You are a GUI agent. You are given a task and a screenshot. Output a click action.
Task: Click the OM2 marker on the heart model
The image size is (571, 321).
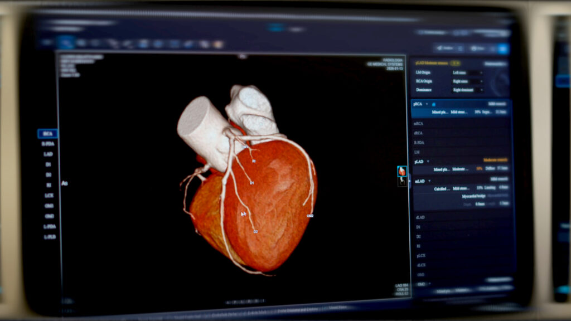pyautogui.click(x=309, y=215)
